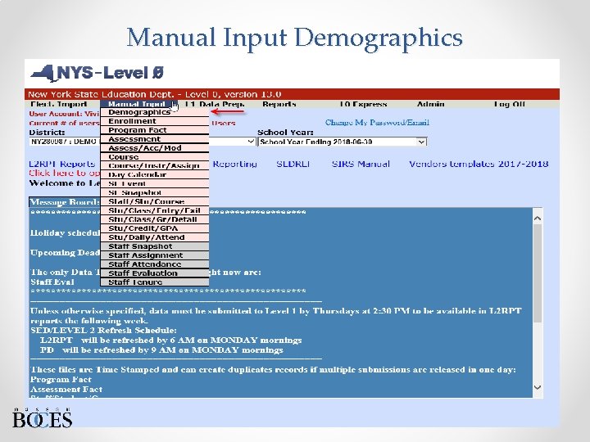590x442 pixels.
Task: Choose Stu/Daily/Attend menu entry
Action: [155, 237]
